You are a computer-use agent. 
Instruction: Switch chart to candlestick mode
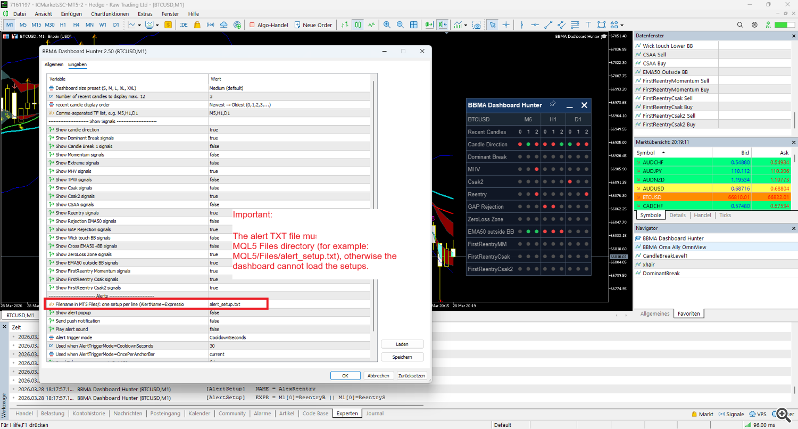(x=358, y=24)
